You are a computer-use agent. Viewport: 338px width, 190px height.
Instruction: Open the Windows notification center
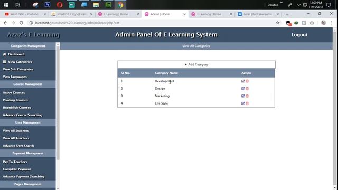point(328,5)
